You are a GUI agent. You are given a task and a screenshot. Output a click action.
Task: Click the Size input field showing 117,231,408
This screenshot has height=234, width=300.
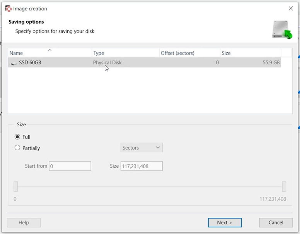click(141, 166)
